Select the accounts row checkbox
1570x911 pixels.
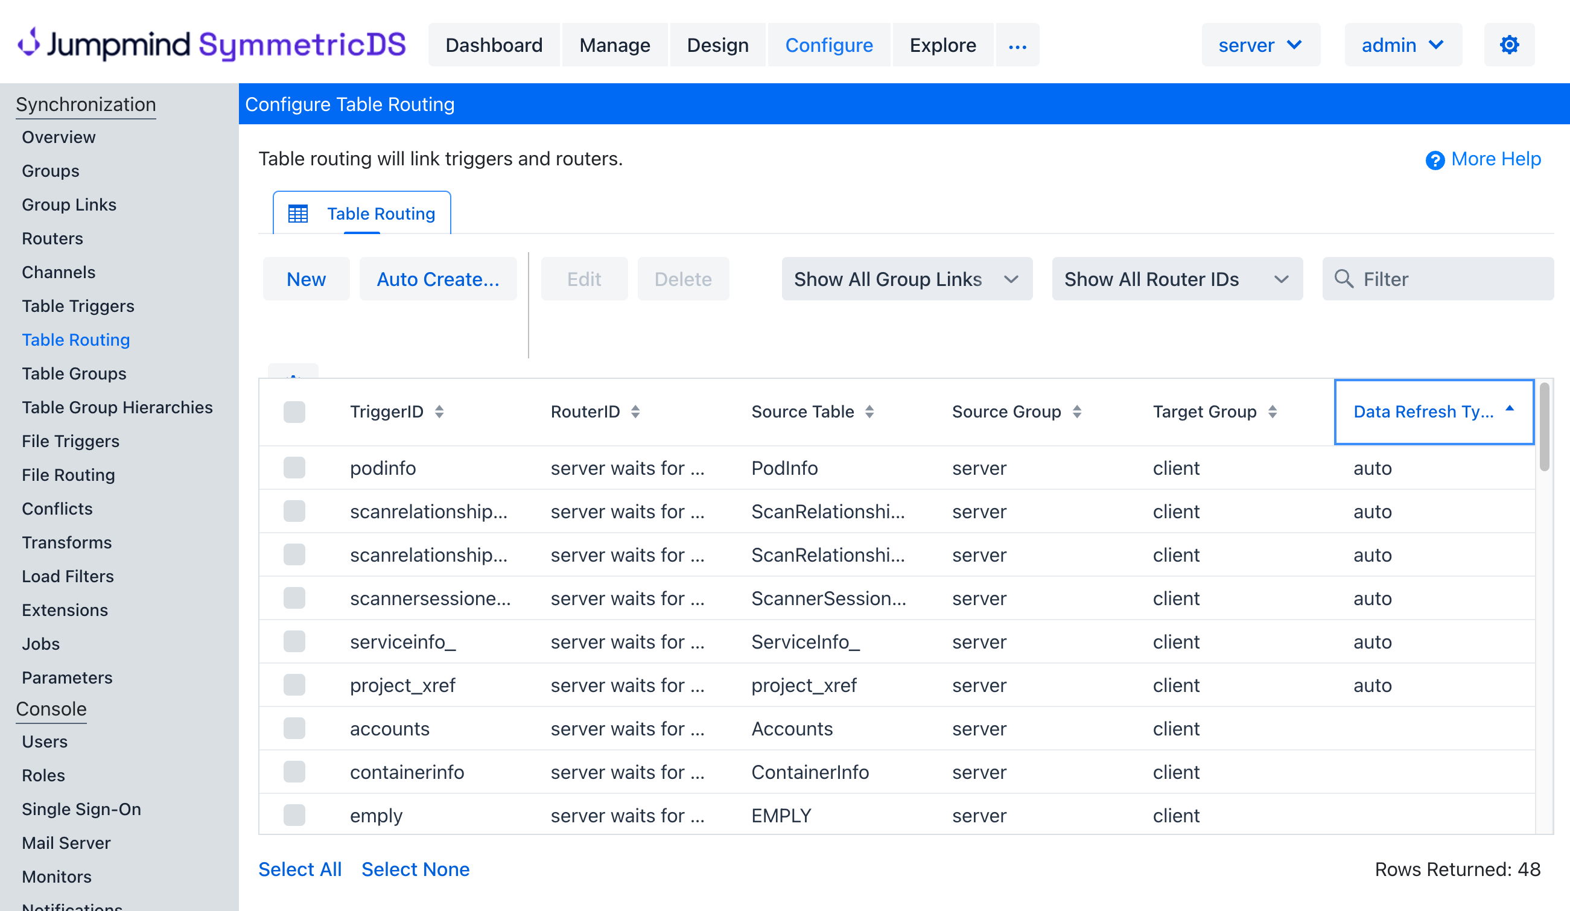pos(294,728)
